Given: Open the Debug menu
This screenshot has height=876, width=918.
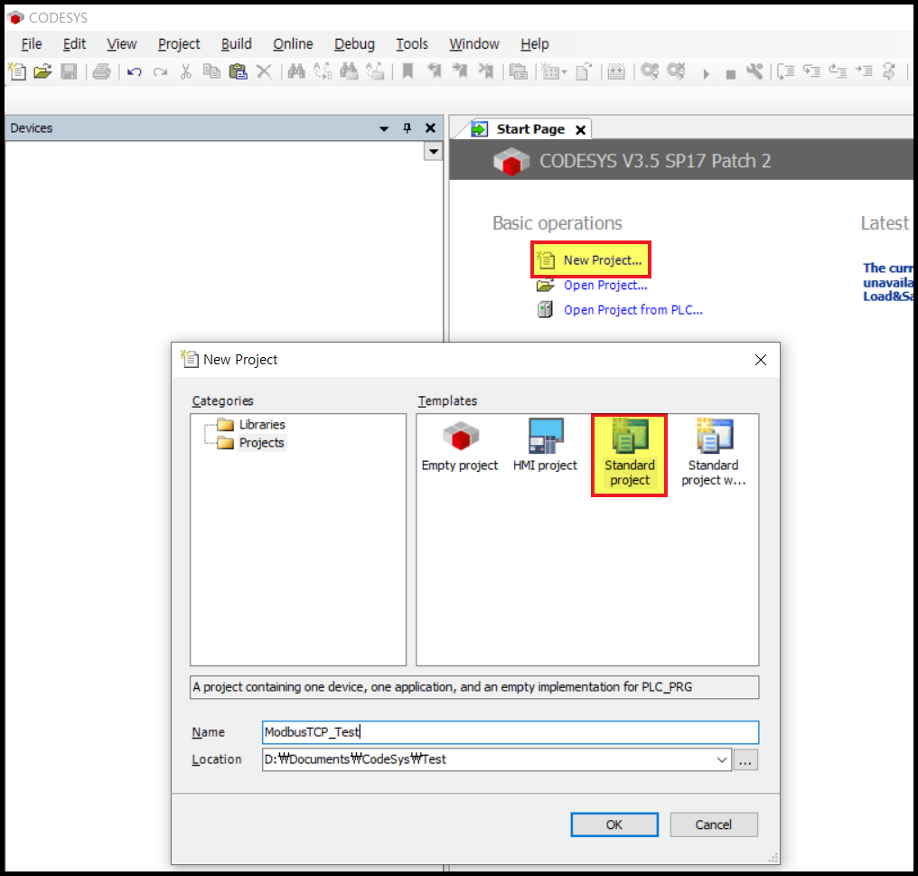Looking at the screenshot, I should point(354,44).
